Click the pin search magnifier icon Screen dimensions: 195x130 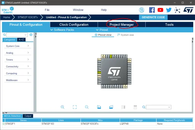(144, 107)
